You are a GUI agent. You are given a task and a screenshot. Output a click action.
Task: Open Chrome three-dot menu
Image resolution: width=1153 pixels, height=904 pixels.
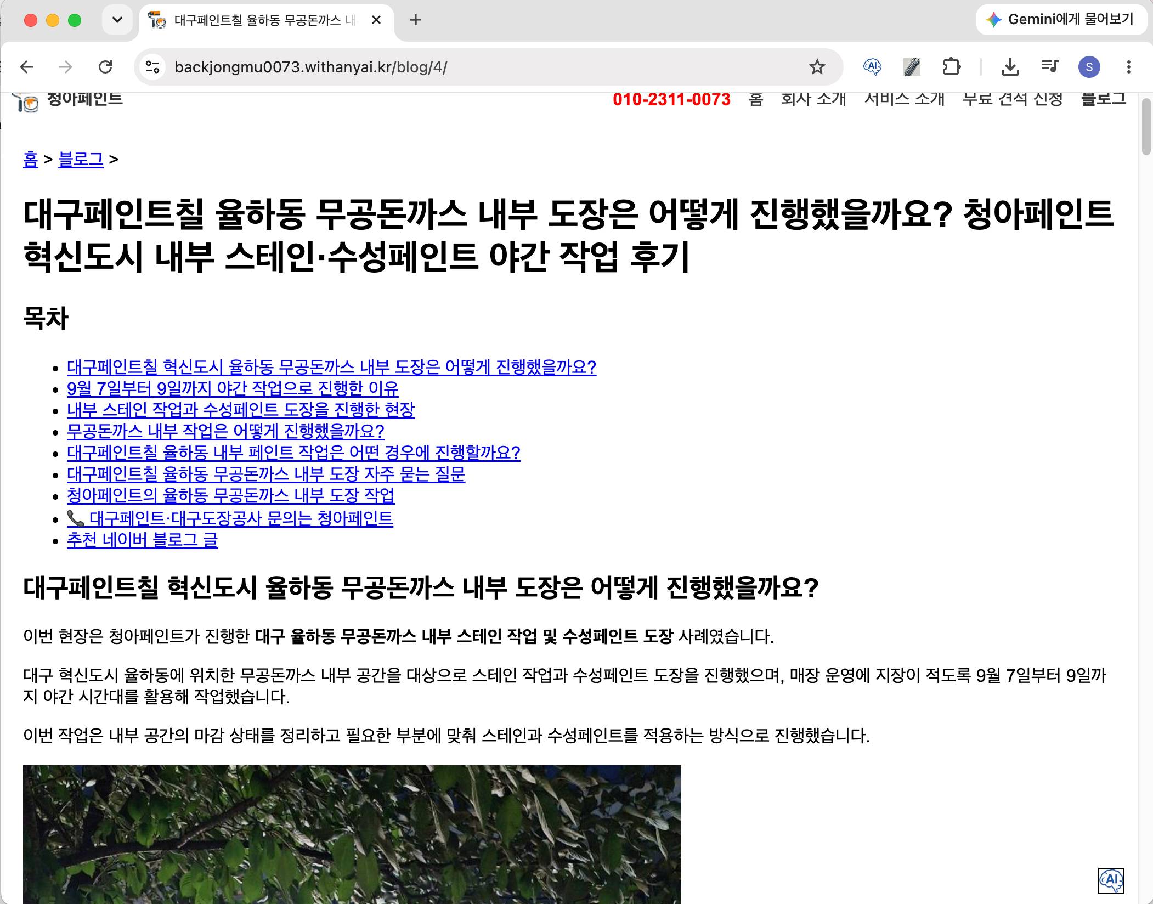coord(1128,67)
